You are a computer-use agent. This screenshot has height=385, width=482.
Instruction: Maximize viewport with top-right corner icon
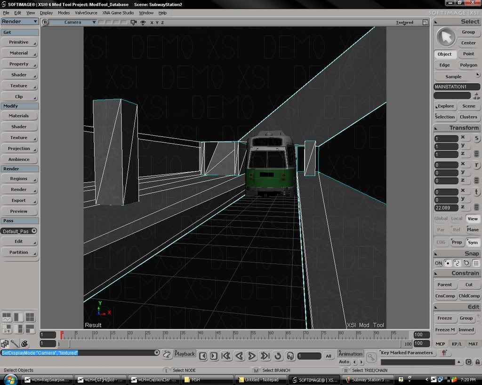(x=425, y=23)
